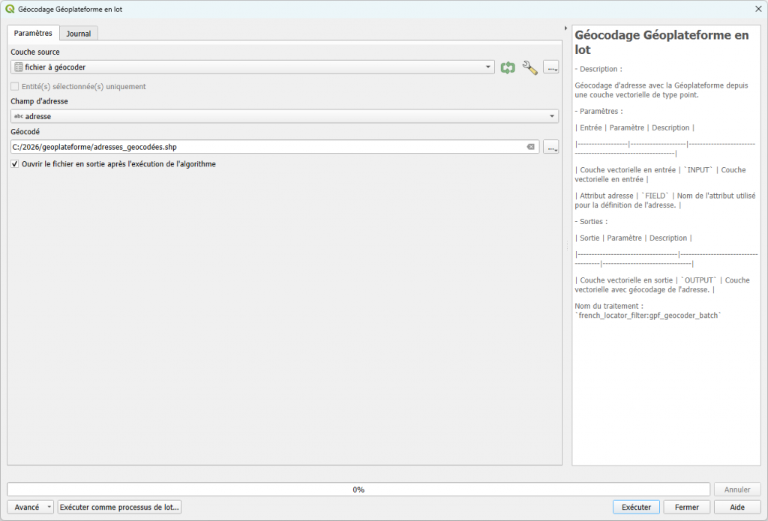Click the 0% progress bar
This screenshot has height=521, width=768.
tap(358, 490)
